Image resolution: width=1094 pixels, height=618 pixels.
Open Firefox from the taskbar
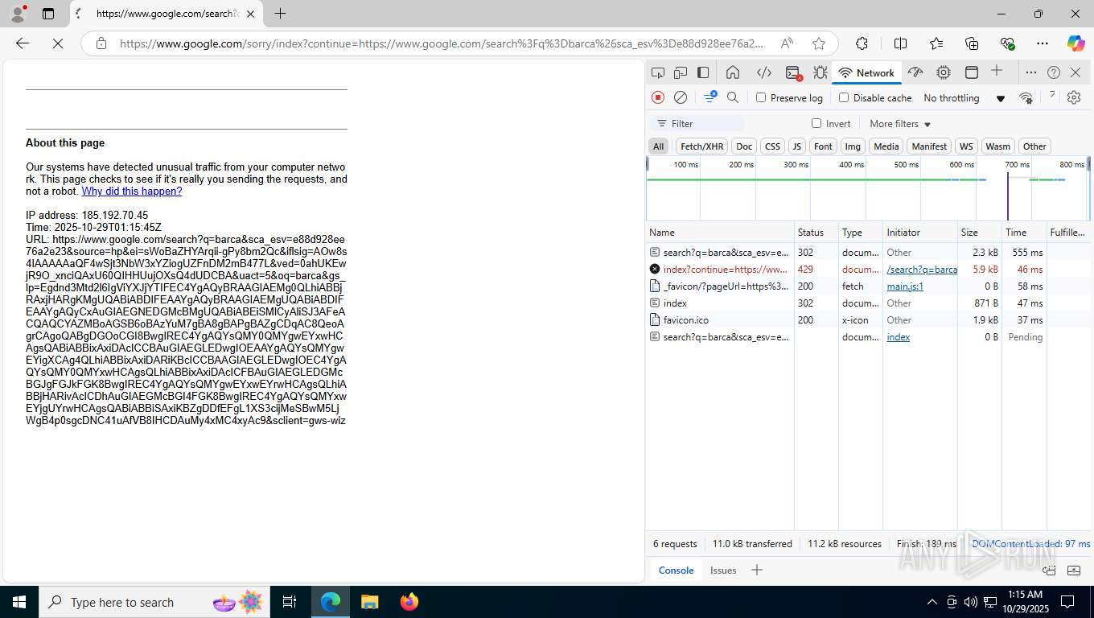pos(409,602)
